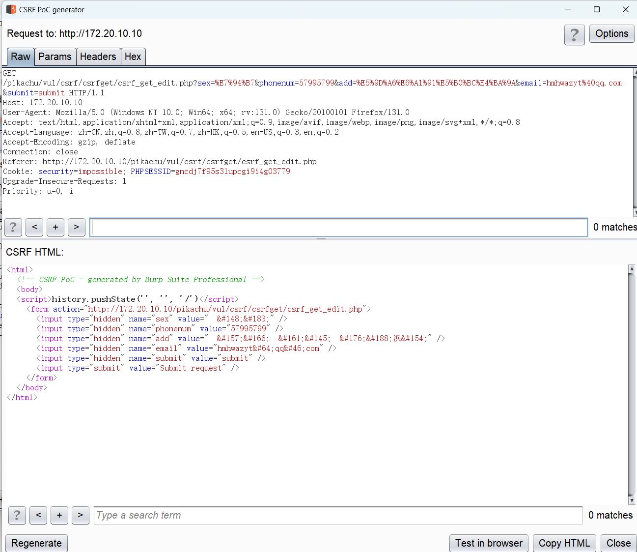637x552 pixels.
Task: Click Test in browser button
Action: coord(489,543)
